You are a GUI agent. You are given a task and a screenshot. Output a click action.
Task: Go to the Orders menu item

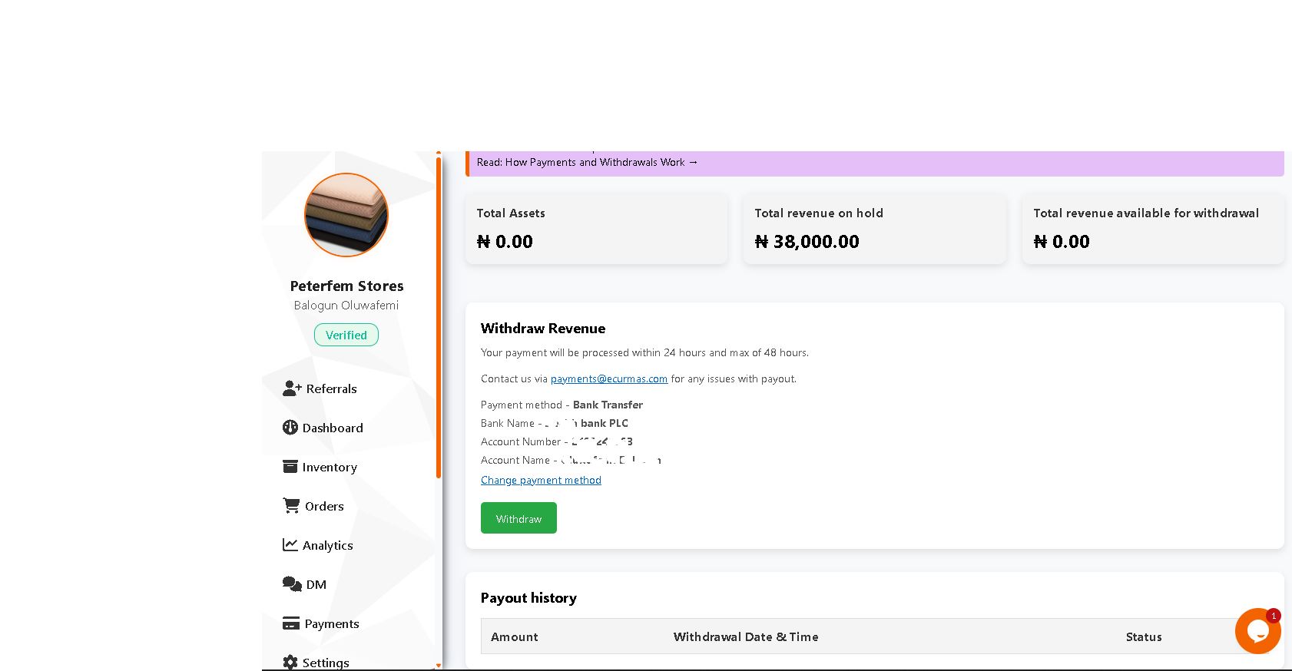click(x=324, y=506)
